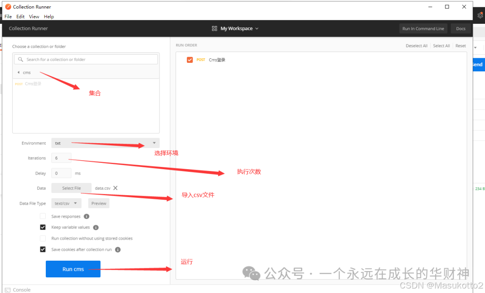Go back using arrow beside cms
Screen dimensions: 485x293
[18, 72]
